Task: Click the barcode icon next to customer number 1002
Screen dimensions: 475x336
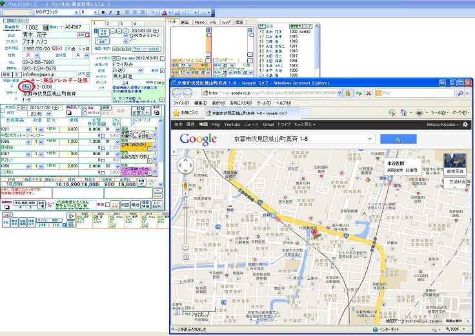Action: [x=46, y=27]
